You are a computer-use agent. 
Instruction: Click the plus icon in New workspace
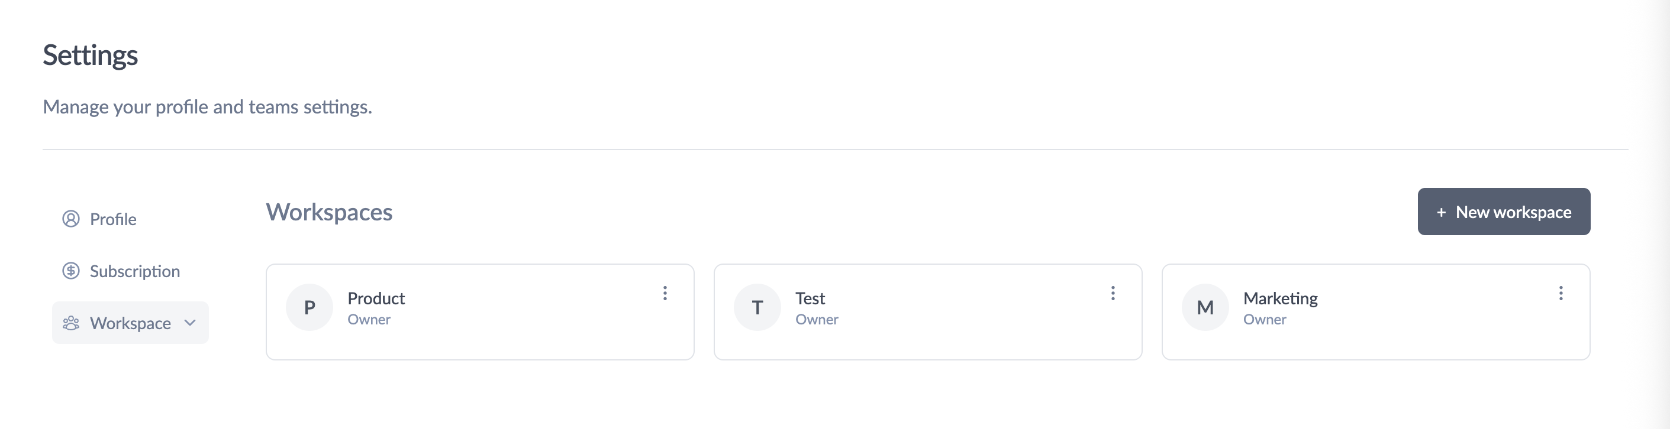pyautogui.click(x=1440, y=212)
